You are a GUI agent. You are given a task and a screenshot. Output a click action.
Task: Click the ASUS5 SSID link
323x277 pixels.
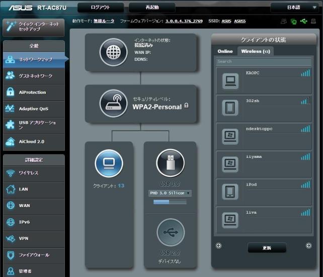[240, 21]
